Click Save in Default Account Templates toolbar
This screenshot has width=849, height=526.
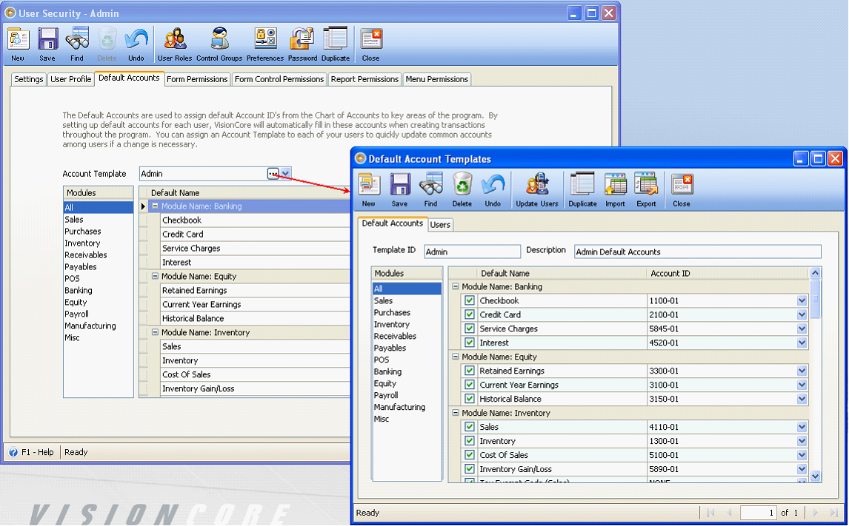[x=399, y=185]
